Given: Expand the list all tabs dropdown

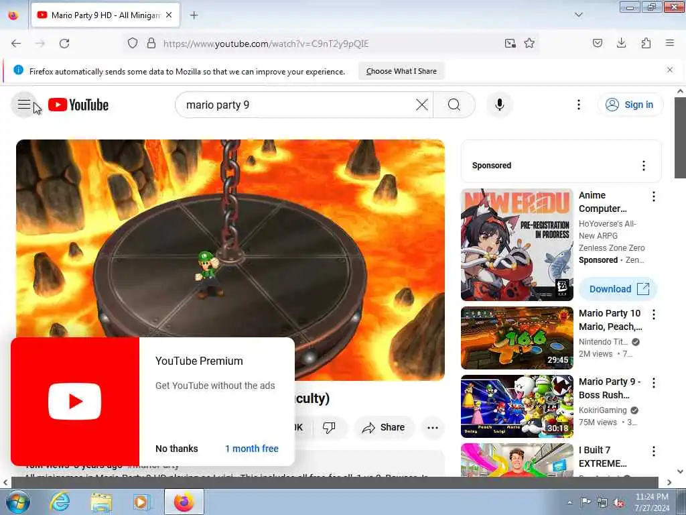Looking at the screenshot, I should (579, 15).
